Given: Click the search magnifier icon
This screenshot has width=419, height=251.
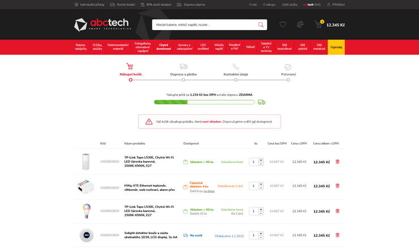Looking at the screenshot, I should click(260, 25).
